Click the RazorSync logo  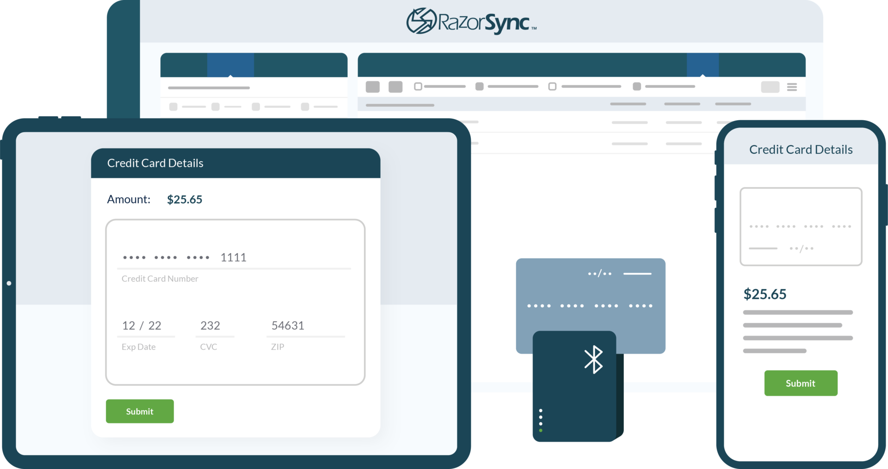pyautogui.click(x=471, y=21)
